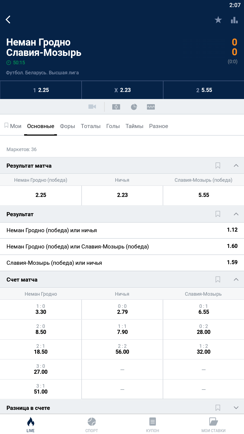
Task: Expand the Разница в счете section
Action: pos(236,408)
